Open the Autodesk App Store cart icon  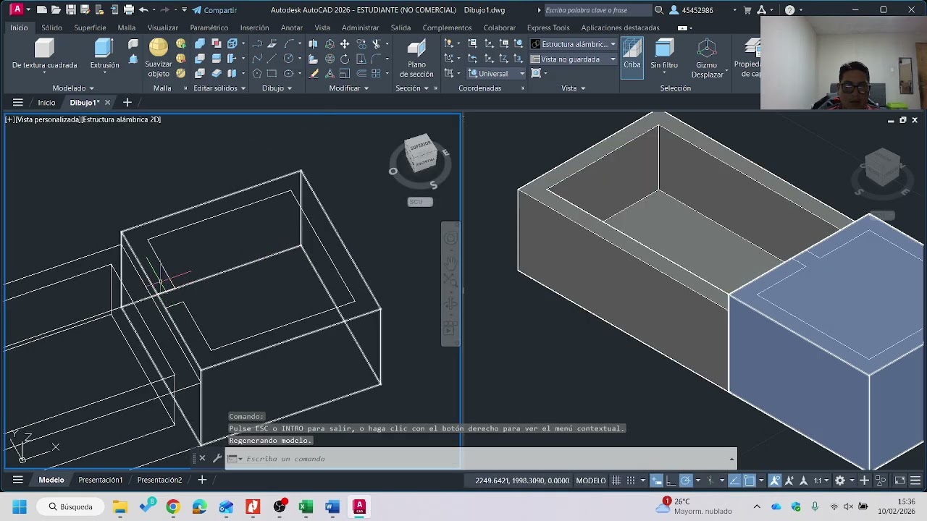[x=747, y=10]
